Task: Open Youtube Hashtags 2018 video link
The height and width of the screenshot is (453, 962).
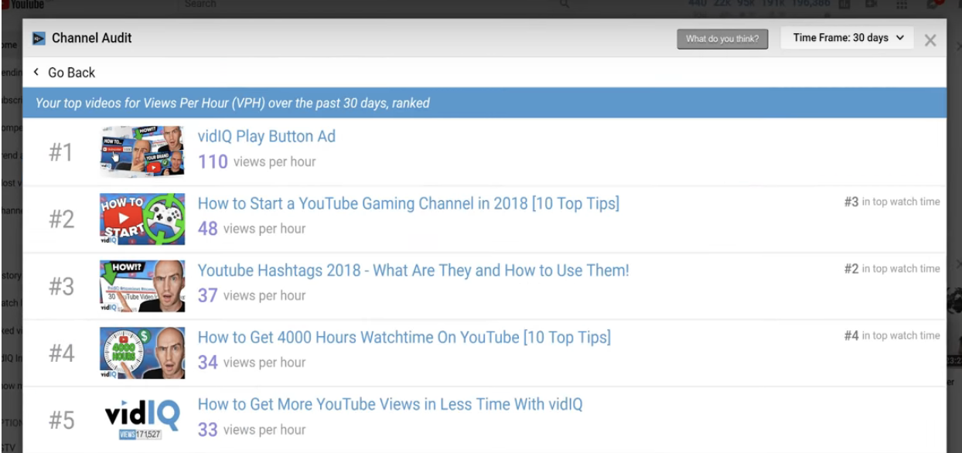Action: (x=414, y=271)
